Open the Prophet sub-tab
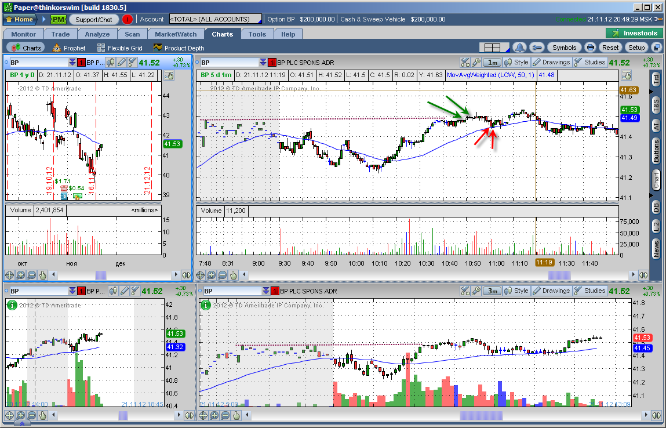Viewport: 666px width, 428px height. click(69, 48)
